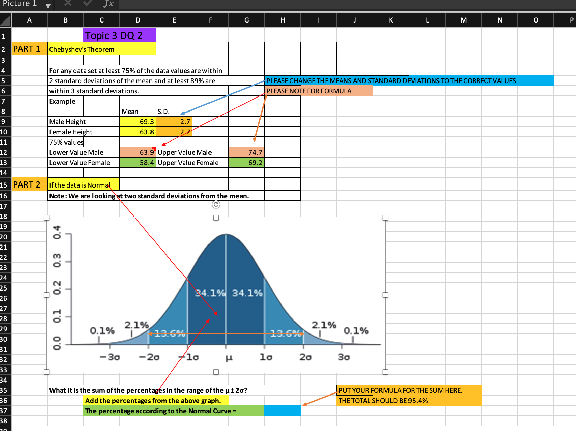Image resolution: width=576 pixels, height=431 pixels.
Task: Select the cell '2 standard deviations of the mean'
Action: tap(138, 81)
